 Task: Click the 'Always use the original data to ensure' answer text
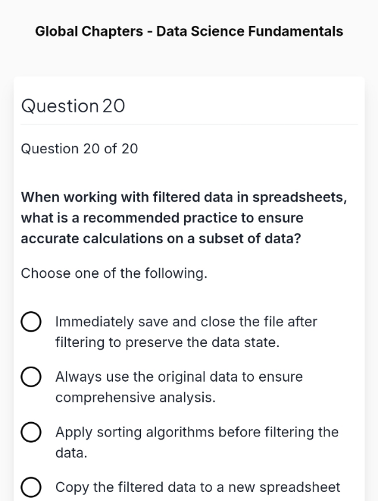(x=179, y=376)
